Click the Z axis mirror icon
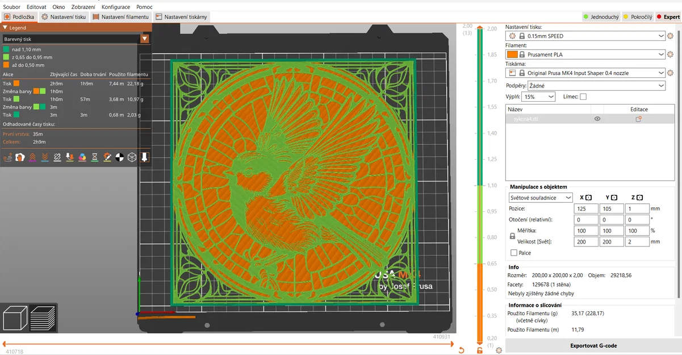The height and width of the screenshot is (355, 682). [x=639, y=198]
